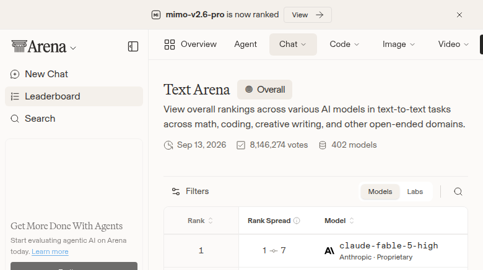Collapse the sidebar with the panel icon
This screenshot has width=483, height=270.
[x=133, y=46]
